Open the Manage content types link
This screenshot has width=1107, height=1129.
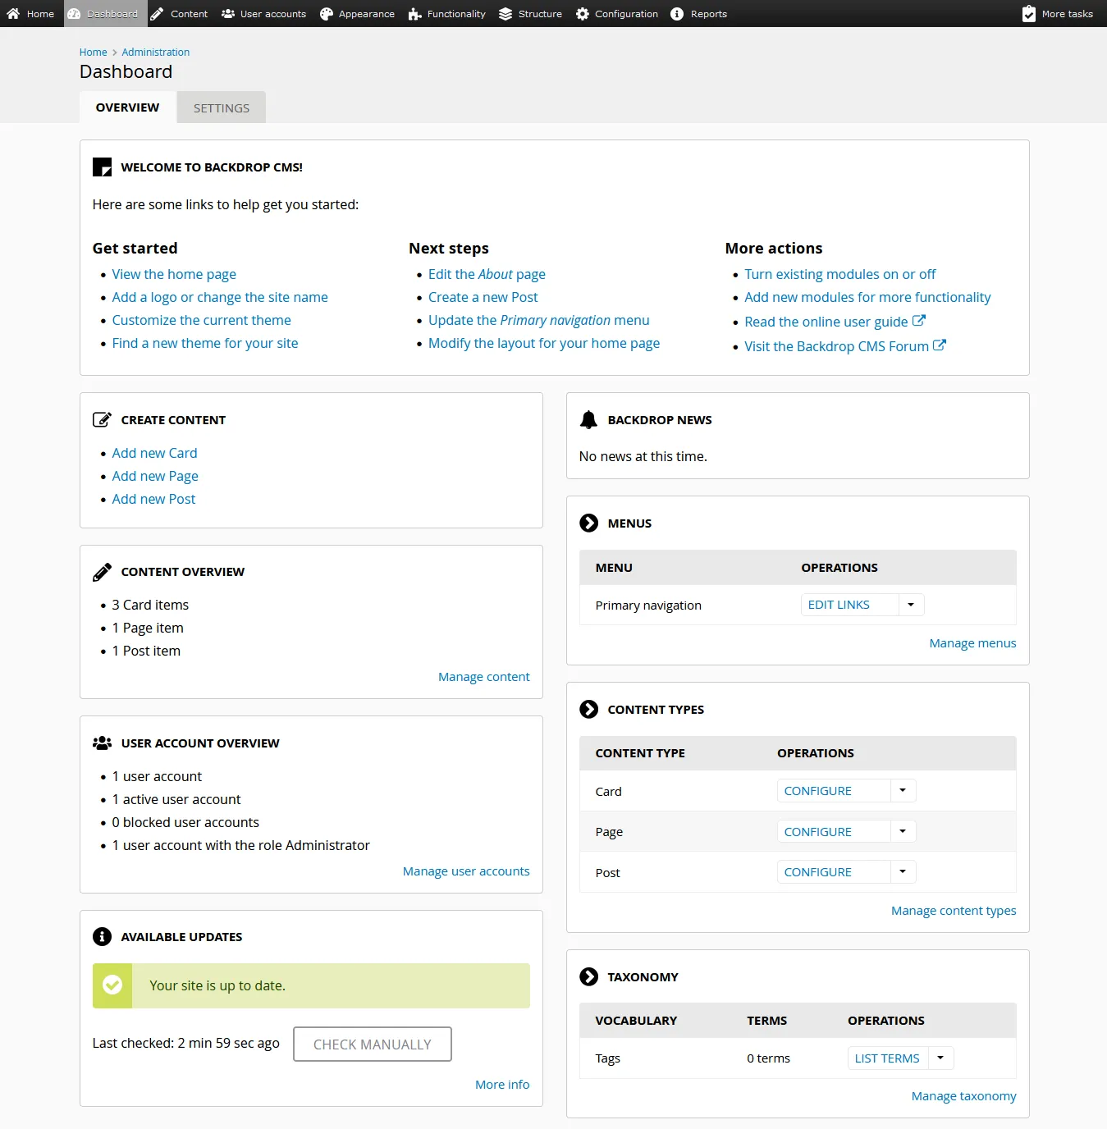(x=954, y=911)
